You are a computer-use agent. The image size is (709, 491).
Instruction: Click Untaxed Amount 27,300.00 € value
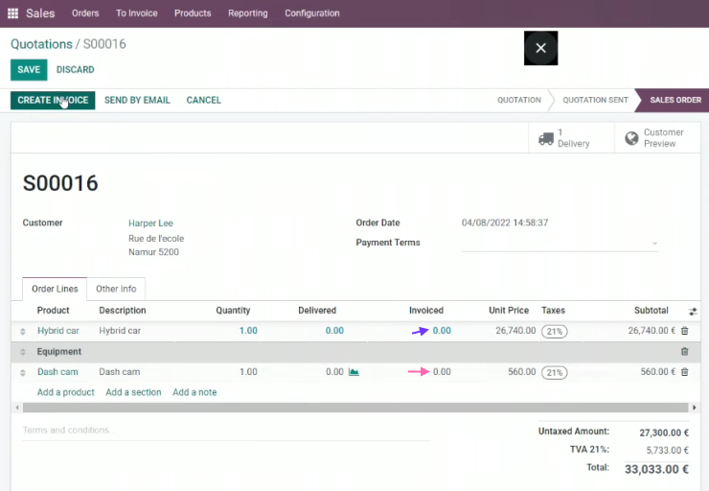point(664,433)
